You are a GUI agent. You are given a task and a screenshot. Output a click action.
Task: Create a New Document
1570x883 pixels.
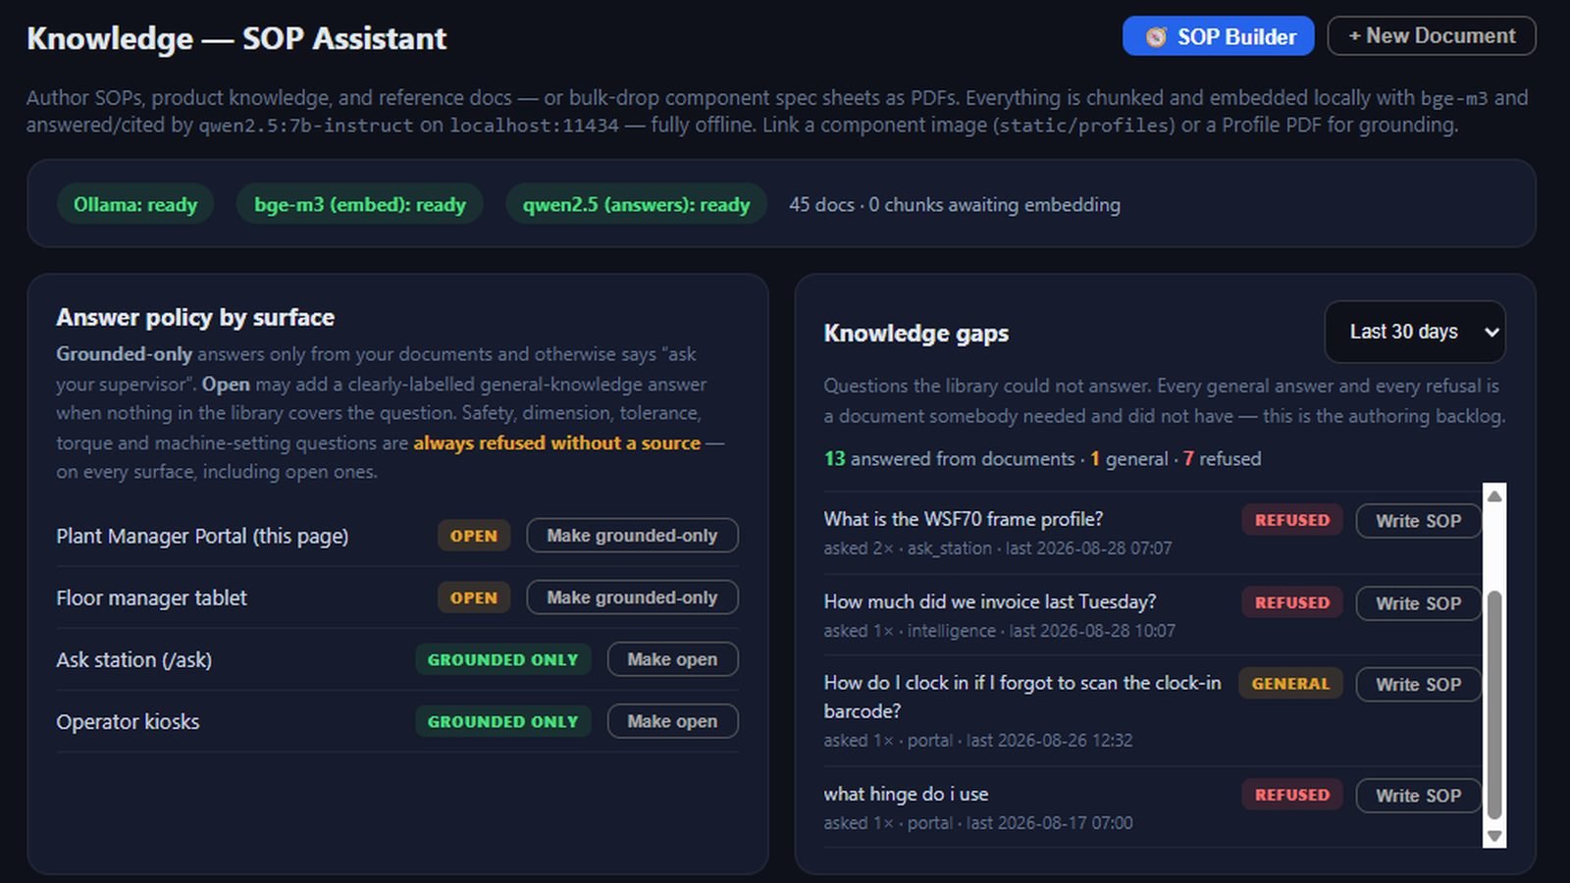(x=1432, y=36)
